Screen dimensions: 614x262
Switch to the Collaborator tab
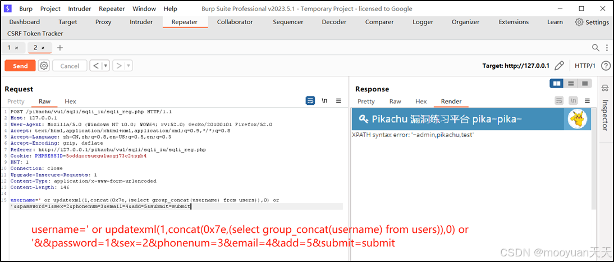tap(235, 22)
